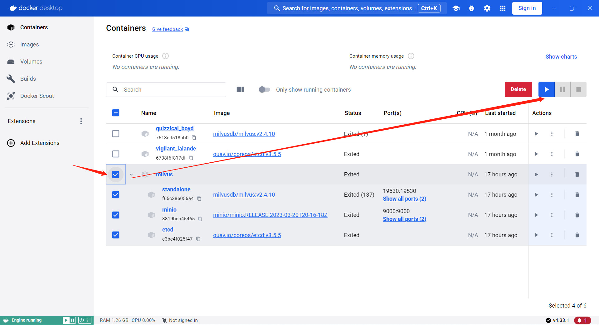Open more actions for standalone
The image size is (599, 325).
click(x=552, y=195)
